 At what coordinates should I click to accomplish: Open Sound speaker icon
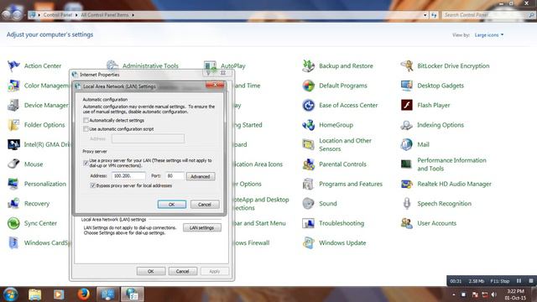tap(308, 203)
